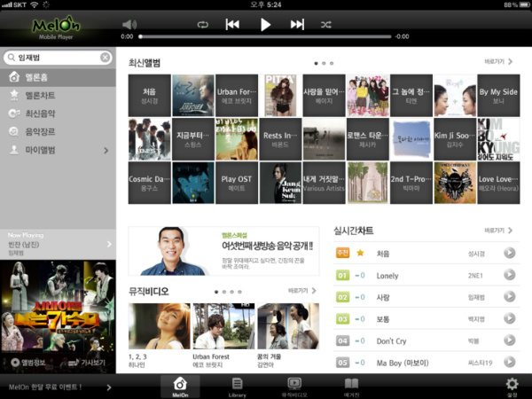The height and width of the screenshot is (399, 532).
Task: Switch to the 뮤직비디오 bottom tab
Action: coord(294,387)
